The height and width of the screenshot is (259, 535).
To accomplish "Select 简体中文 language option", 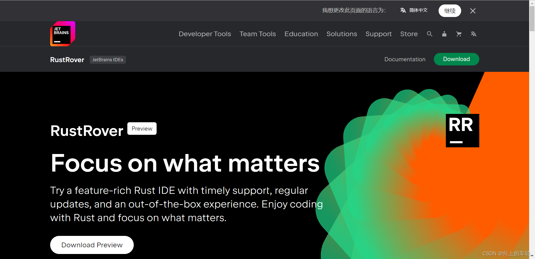I will coord(414,10).
